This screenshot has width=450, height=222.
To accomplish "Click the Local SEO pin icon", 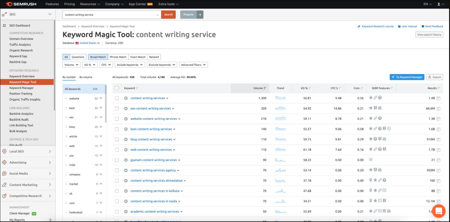I will click(4, 151).
